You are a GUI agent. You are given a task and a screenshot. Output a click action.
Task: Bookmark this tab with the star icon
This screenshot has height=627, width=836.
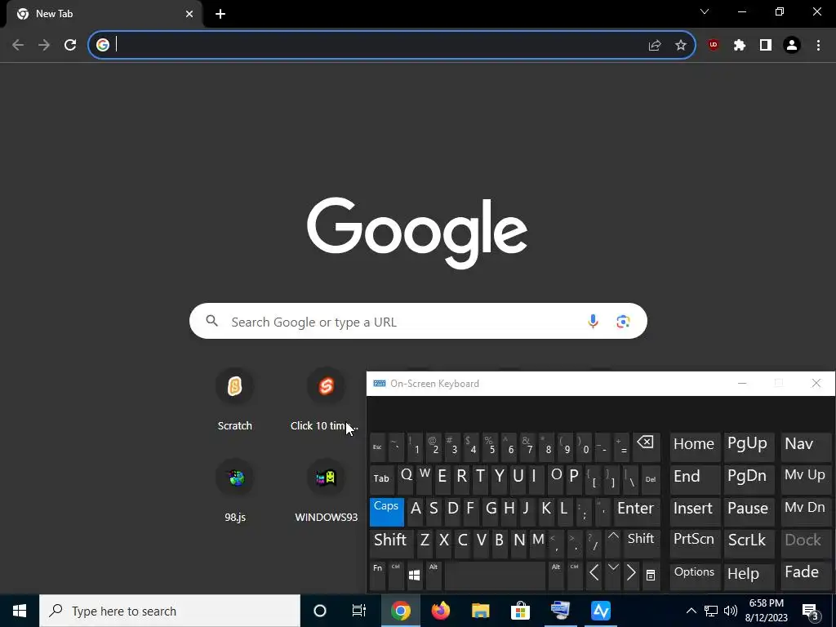(681, 46)
